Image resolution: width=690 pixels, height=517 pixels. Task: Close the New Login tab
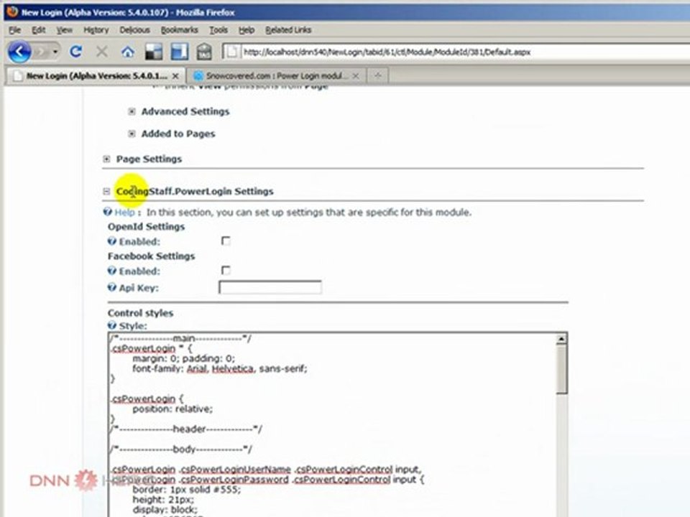coord(175,76)
